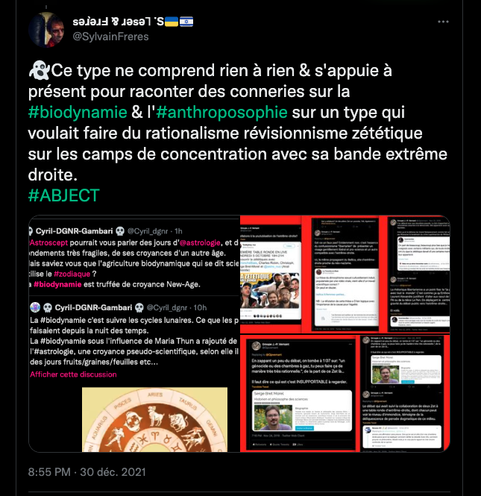Open the three-dot more options menu
This screenshot has height=496, width=481.
click(443, 22)
